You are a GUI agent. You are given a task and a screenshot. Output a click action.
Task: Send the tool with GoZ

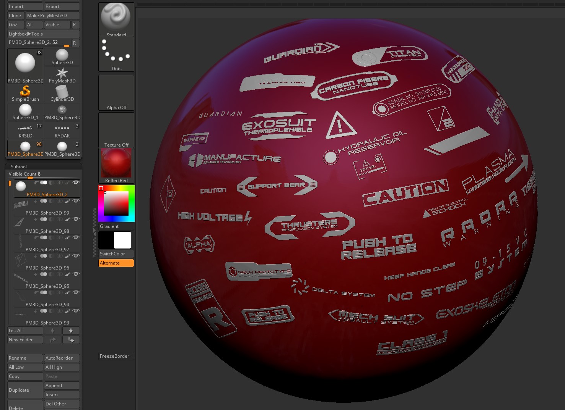coord(16,25)
